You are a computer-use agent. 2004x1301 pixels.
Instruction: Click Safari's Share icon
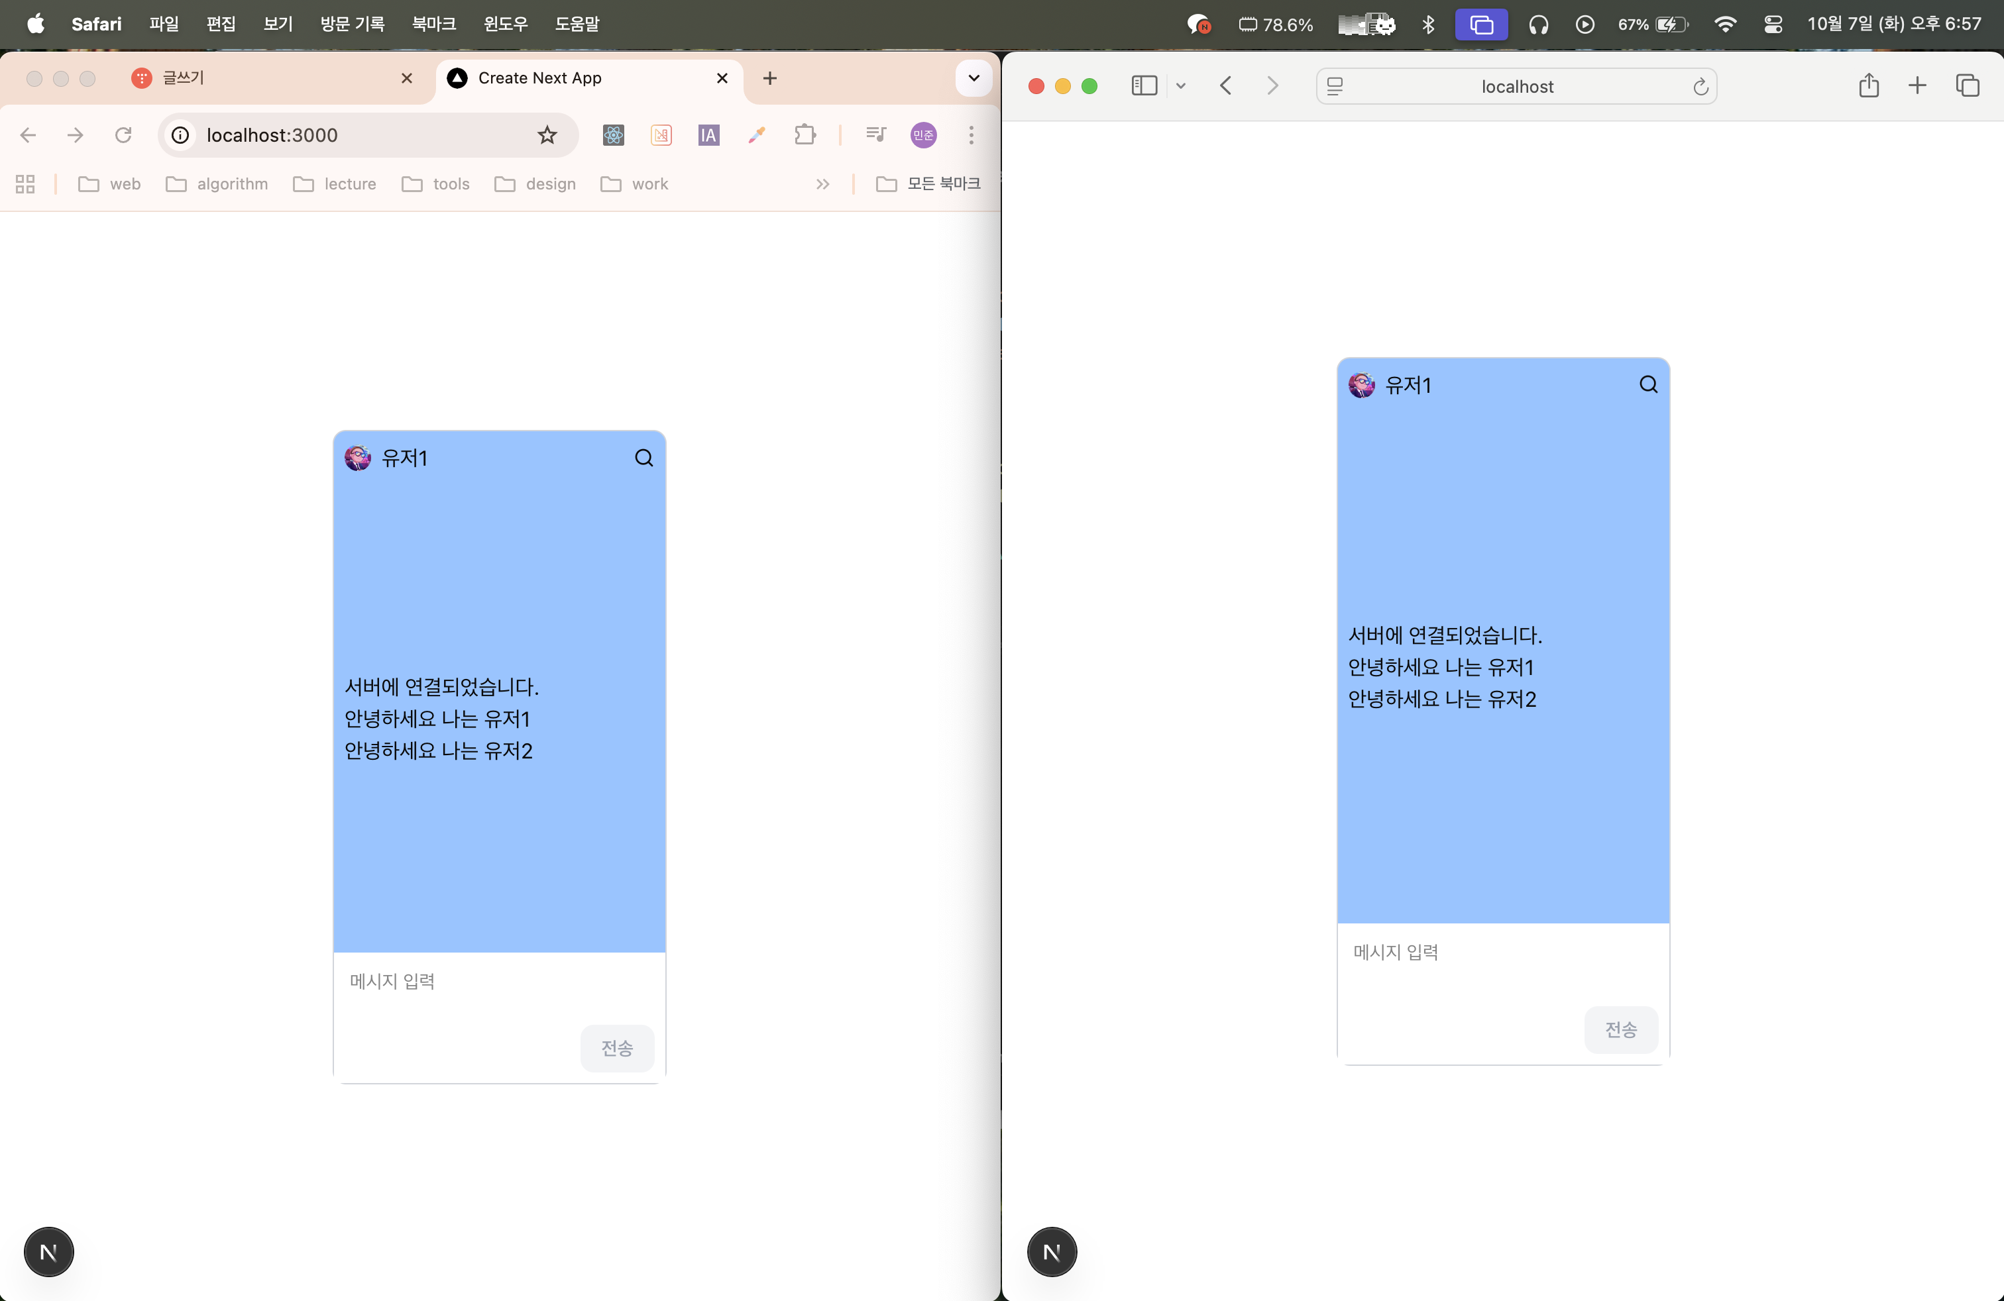click(x=1868, y=86)
